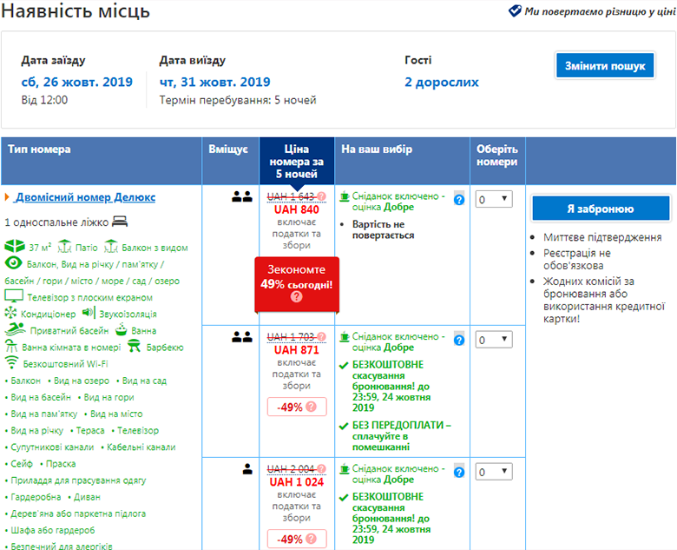Click the 'Змінити пошук' button

[x=605, y=66]
